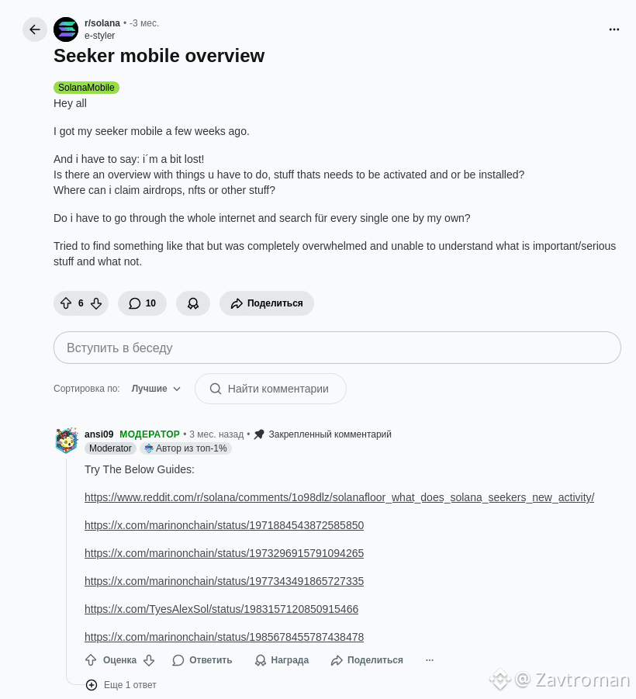Click the r/solana community avatar
This screenshot has width=636, height=699.
[x=66, y=29]
